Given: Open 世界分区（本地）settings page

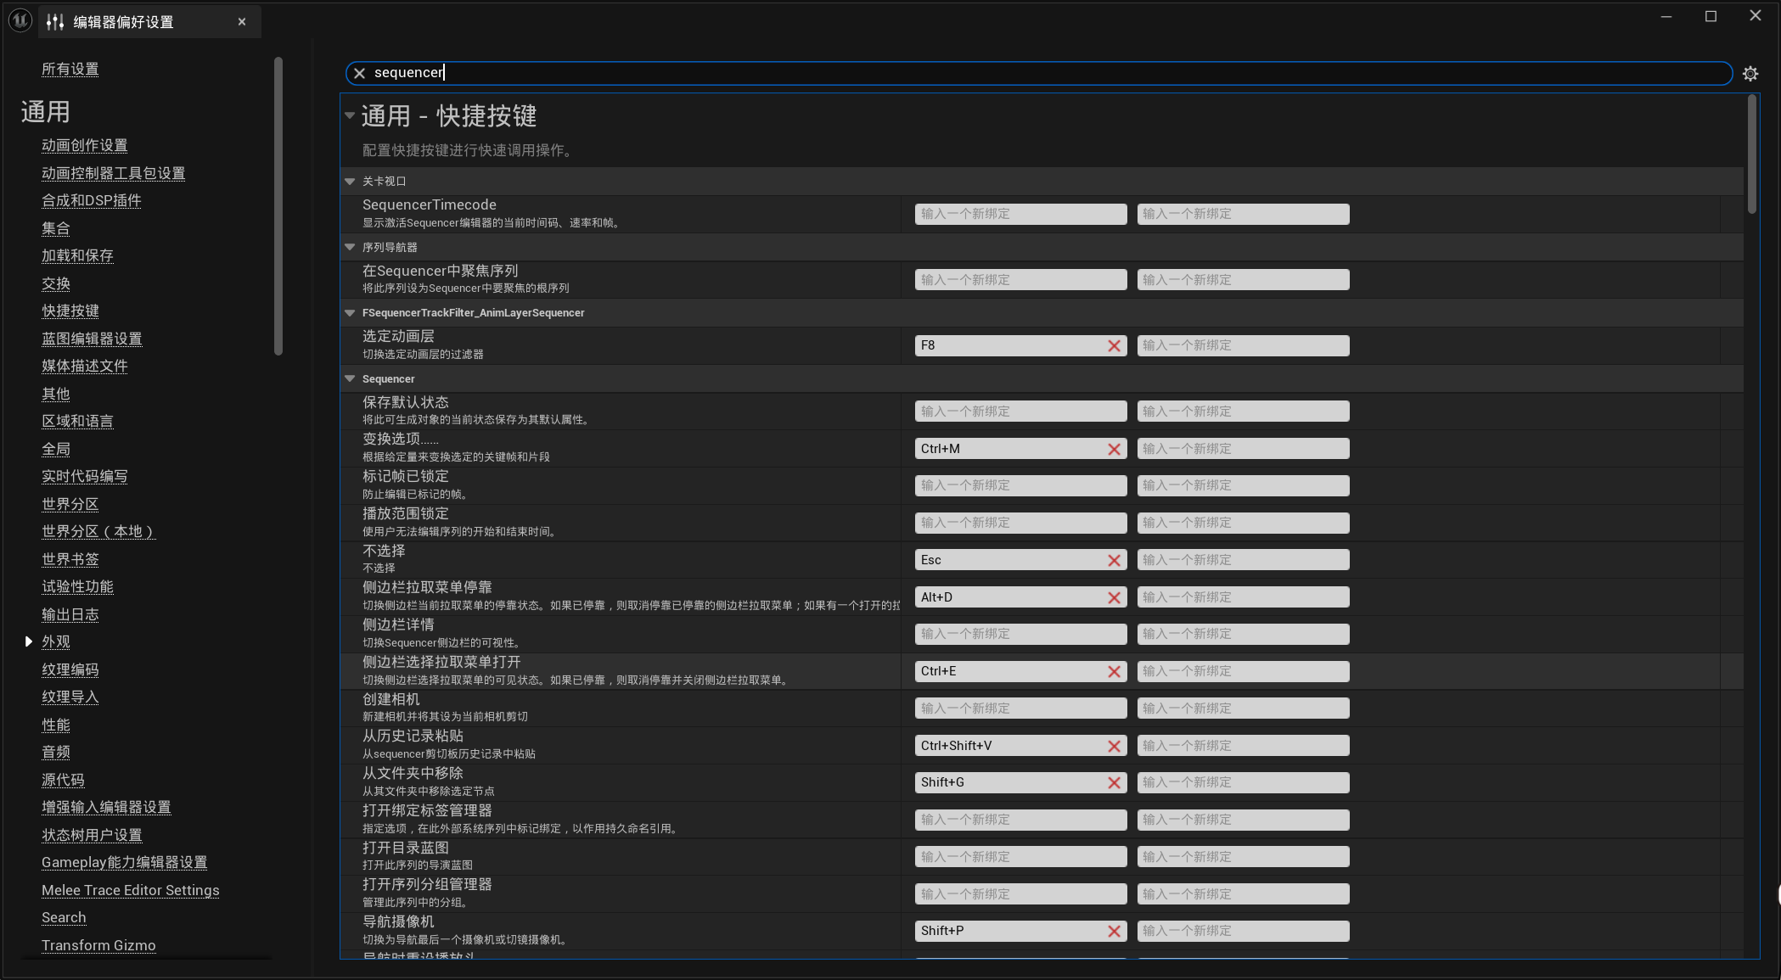Looking at the screenshot, I should coord(98,531).
